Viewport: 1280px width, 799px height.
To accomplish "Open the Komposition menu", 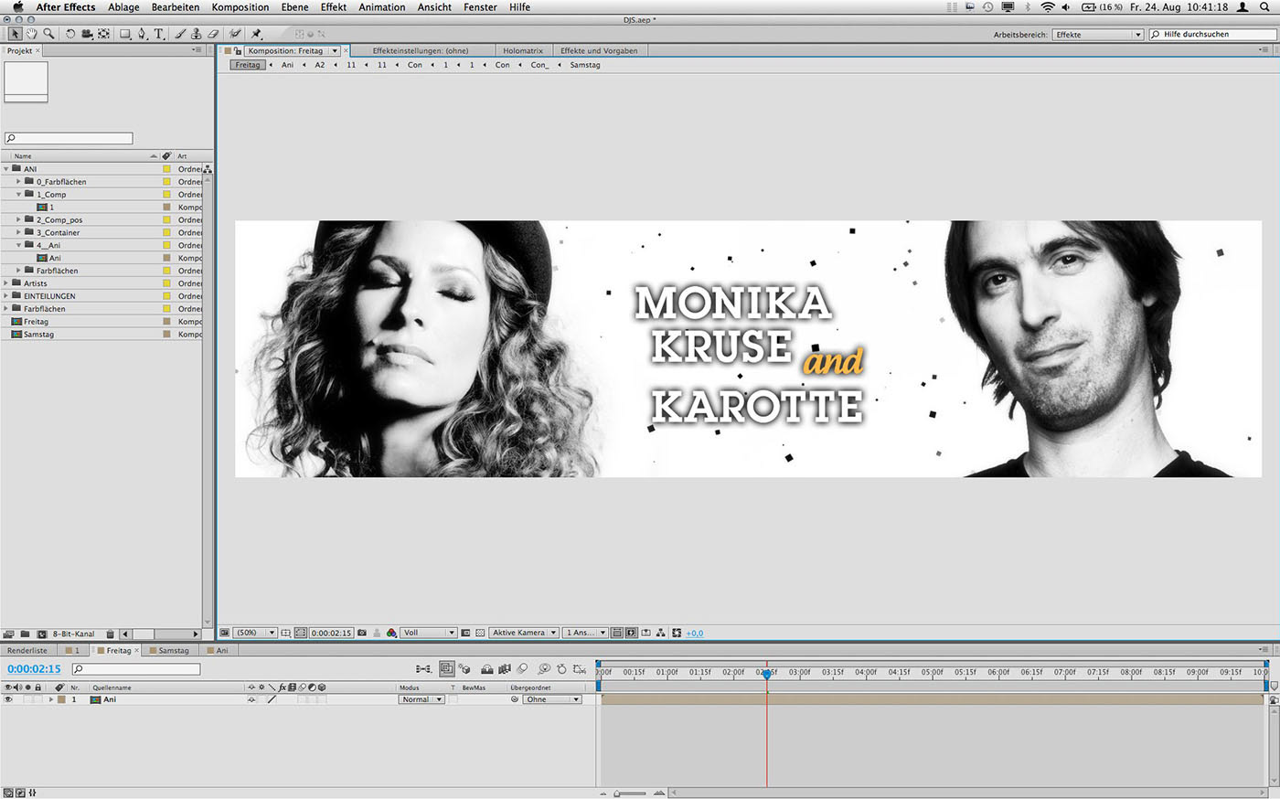I will click(x=240, y=7).
